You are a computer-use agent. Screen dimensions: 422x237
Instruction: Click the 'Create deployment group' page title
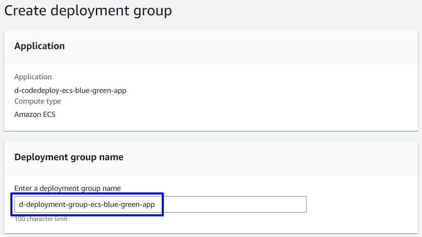(88, 11)
